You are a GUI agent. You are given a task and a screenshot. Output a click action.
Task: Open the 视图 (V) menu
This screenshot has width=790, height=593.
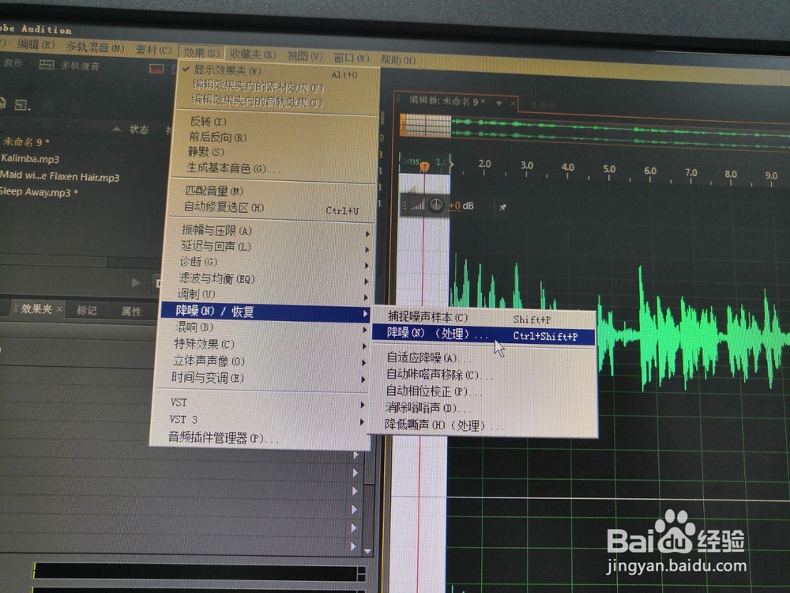tap(305, 56)
